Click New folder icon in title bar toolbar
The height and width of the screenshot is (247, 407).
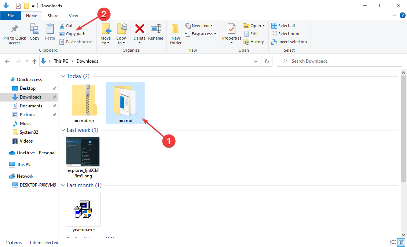pos(26,6)
